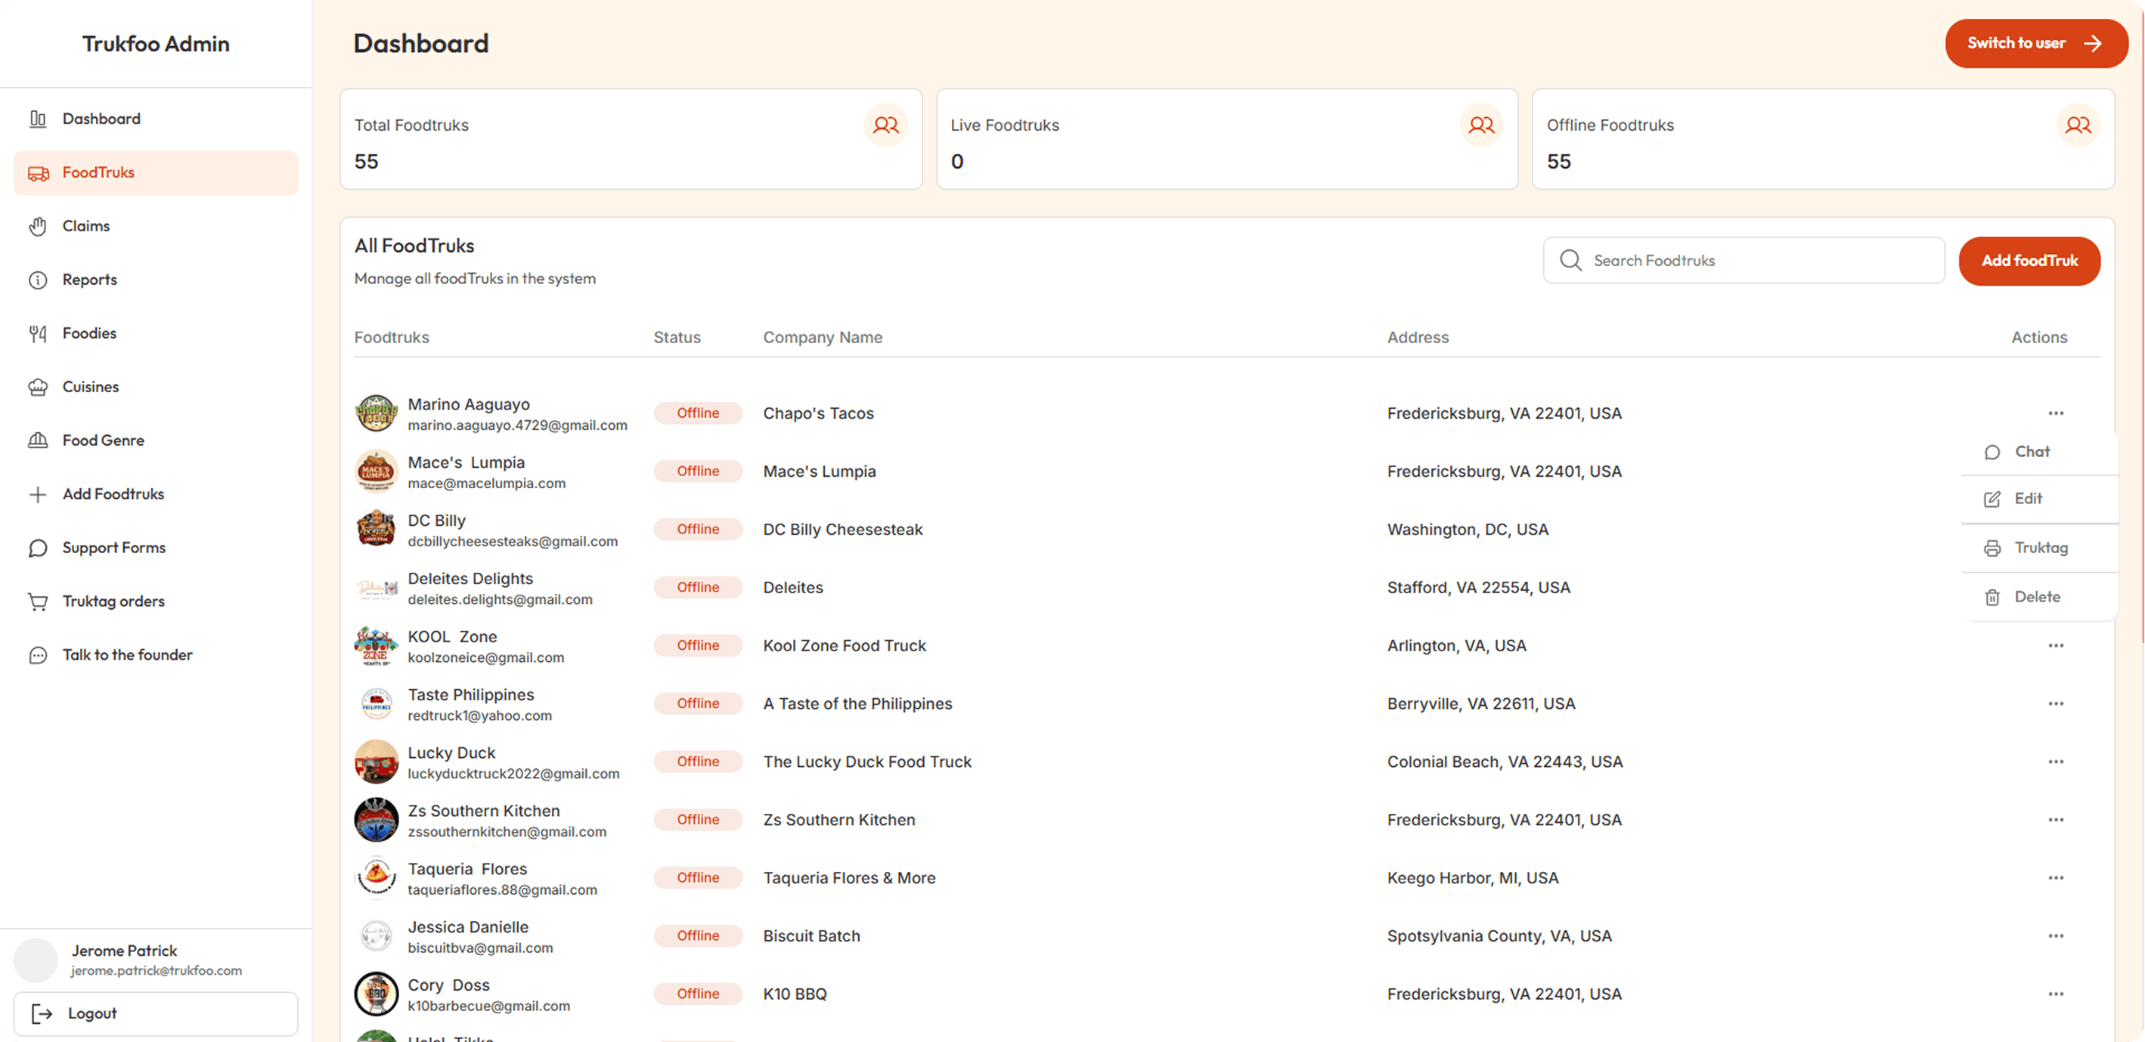Select FoodTruks sidebar item

(156, 173)
